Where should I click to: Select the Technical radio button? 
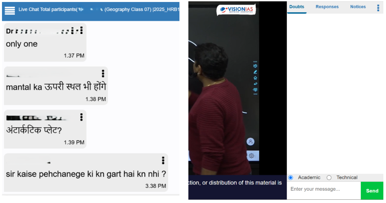329,178
